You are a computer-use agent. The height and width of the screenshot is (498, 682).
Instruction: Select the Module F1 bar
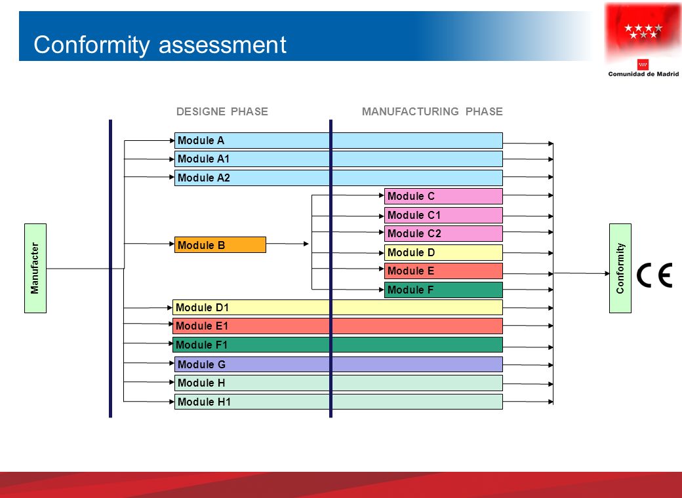coord(338,345)
